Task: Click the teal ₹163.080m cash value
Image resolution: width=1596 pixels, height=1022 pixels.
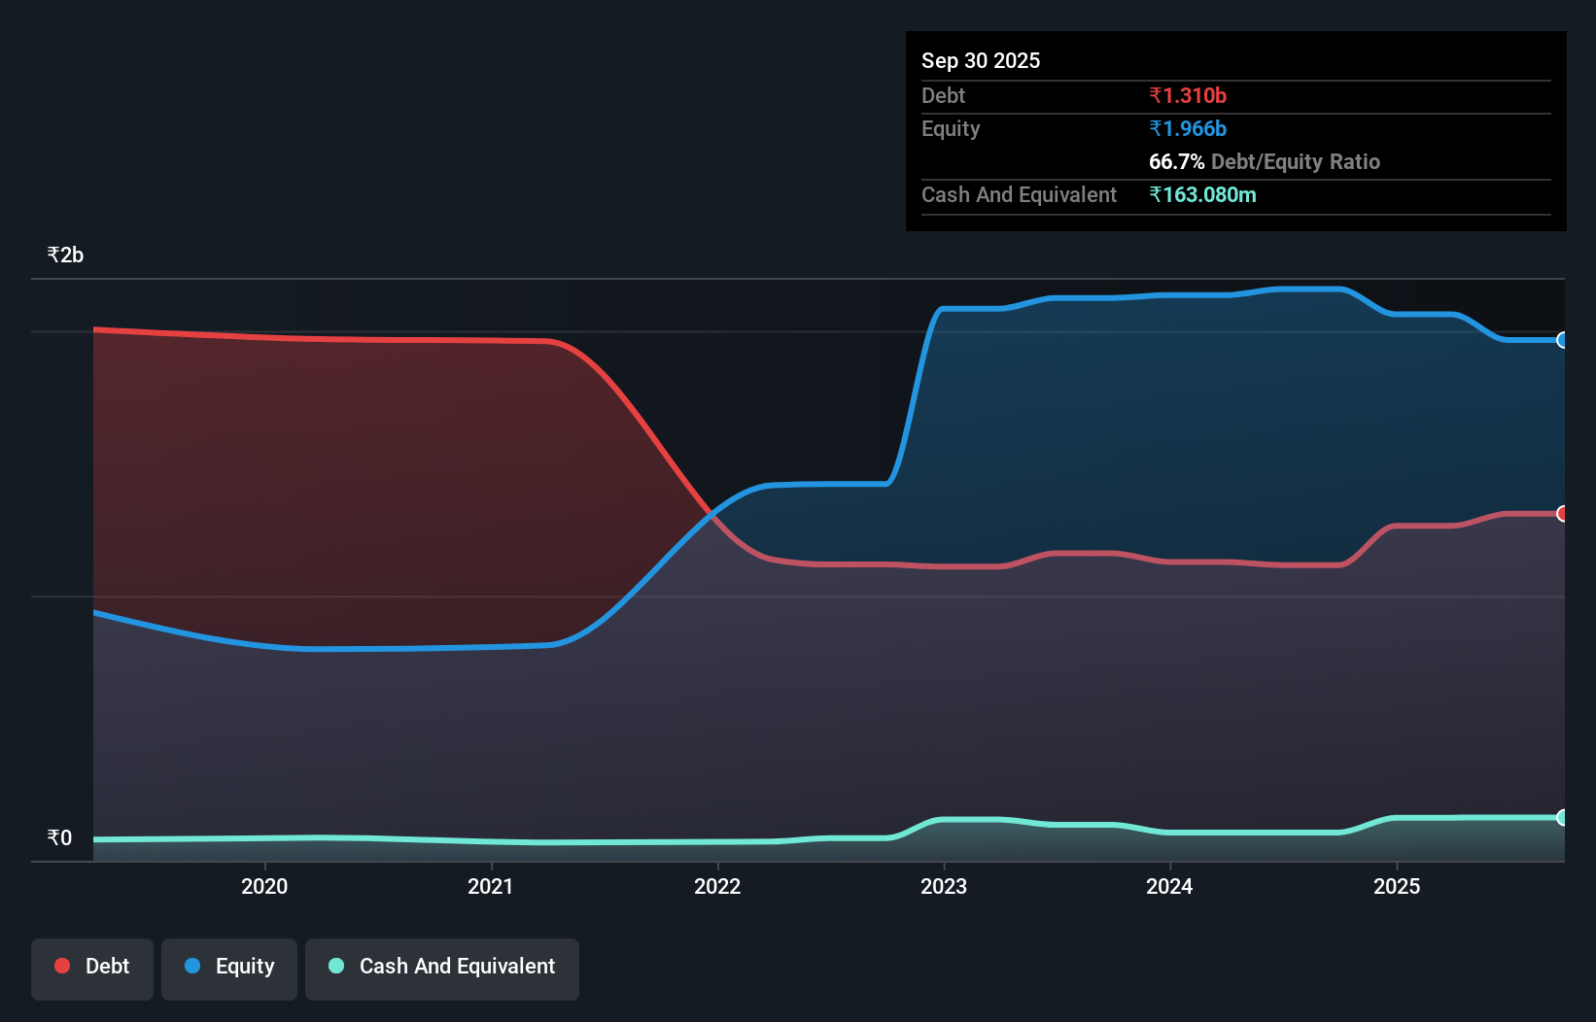Action: (1203, 194)
